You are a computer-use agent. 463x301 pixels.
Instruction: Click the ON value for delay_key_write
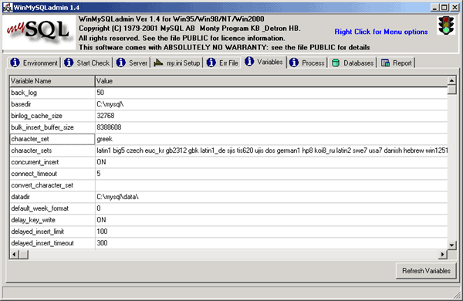point(101,220)
